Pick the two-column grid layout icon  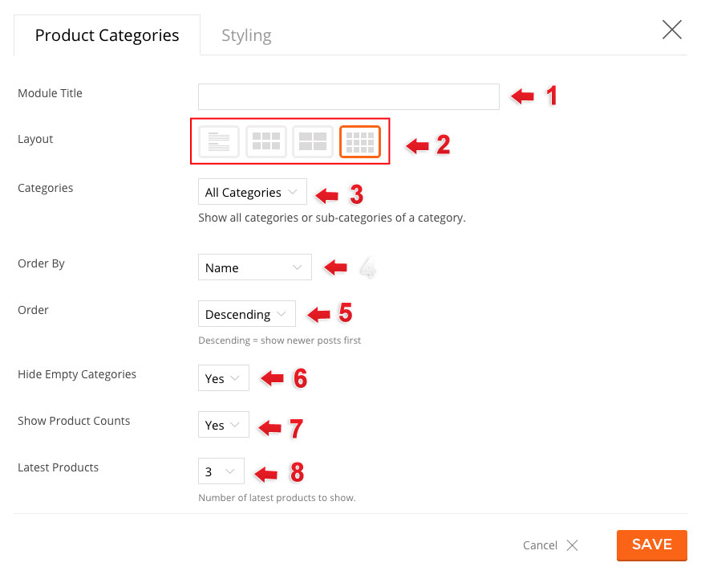[x=313, y=142]
